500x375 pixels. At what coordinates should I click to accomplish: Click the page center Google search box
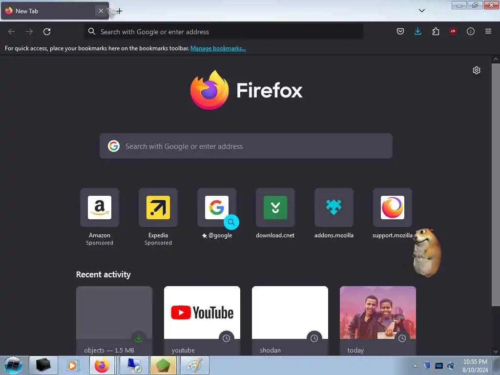[246, 146]
